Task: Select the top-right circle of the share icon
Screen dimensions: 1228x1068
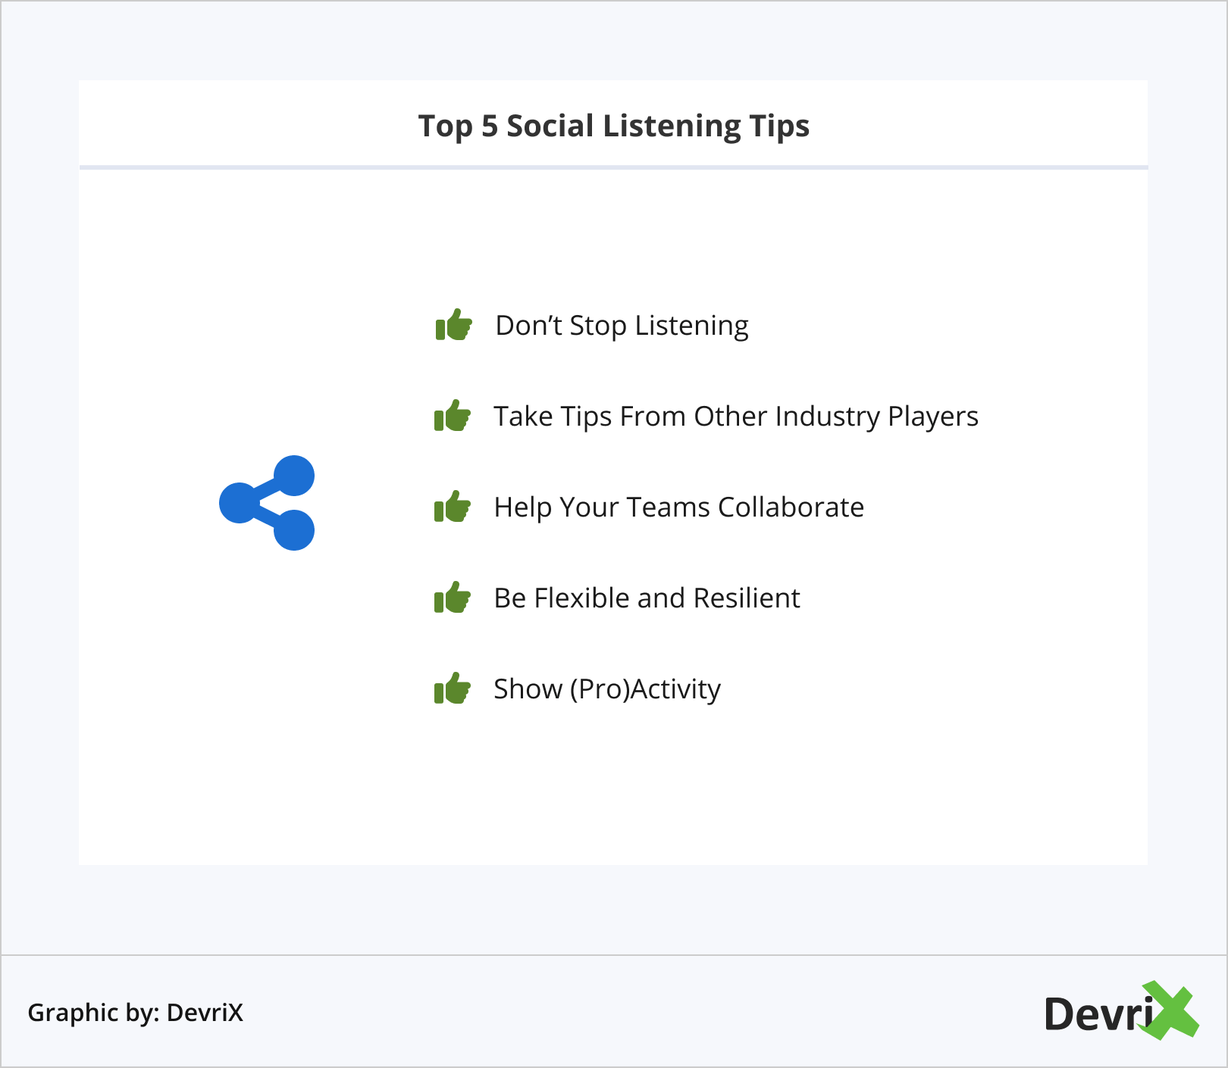Action: pos(293,476)
